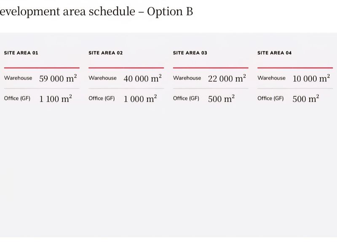
Task: Click Site Area 03 office 500 m² value
Action: point(222,99)
